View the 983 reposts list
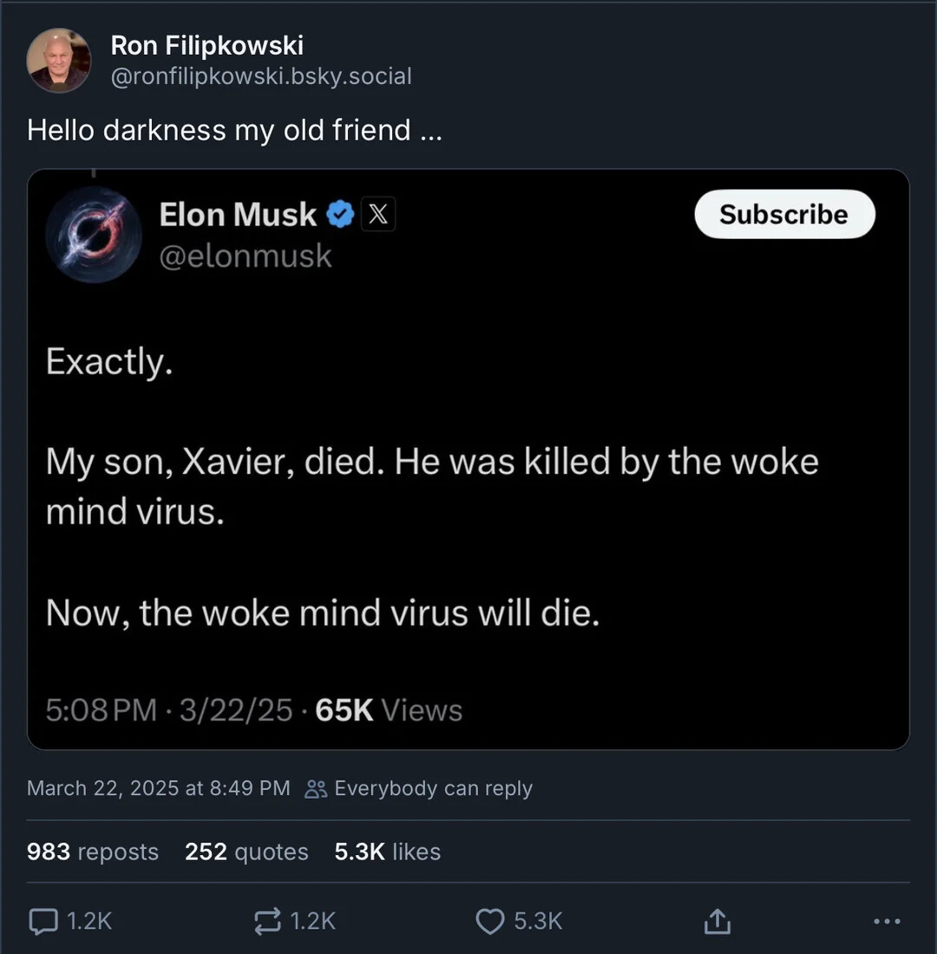 [x=93, y=852]
